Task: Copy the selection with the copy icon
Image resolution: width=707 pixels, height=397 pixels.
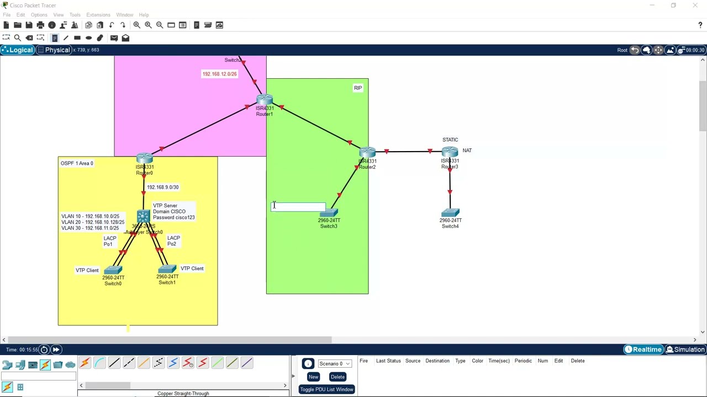Action: (x=88, y=25)
